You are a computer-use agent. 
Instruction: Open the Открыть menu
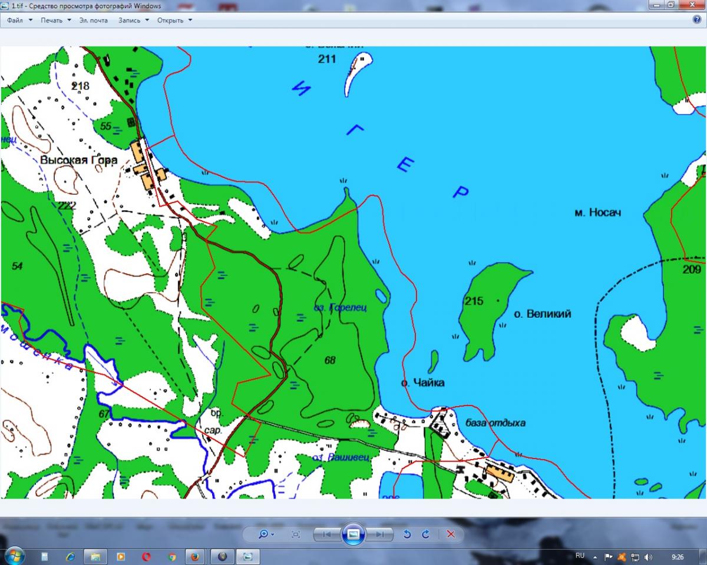click(x=174, y=20)
